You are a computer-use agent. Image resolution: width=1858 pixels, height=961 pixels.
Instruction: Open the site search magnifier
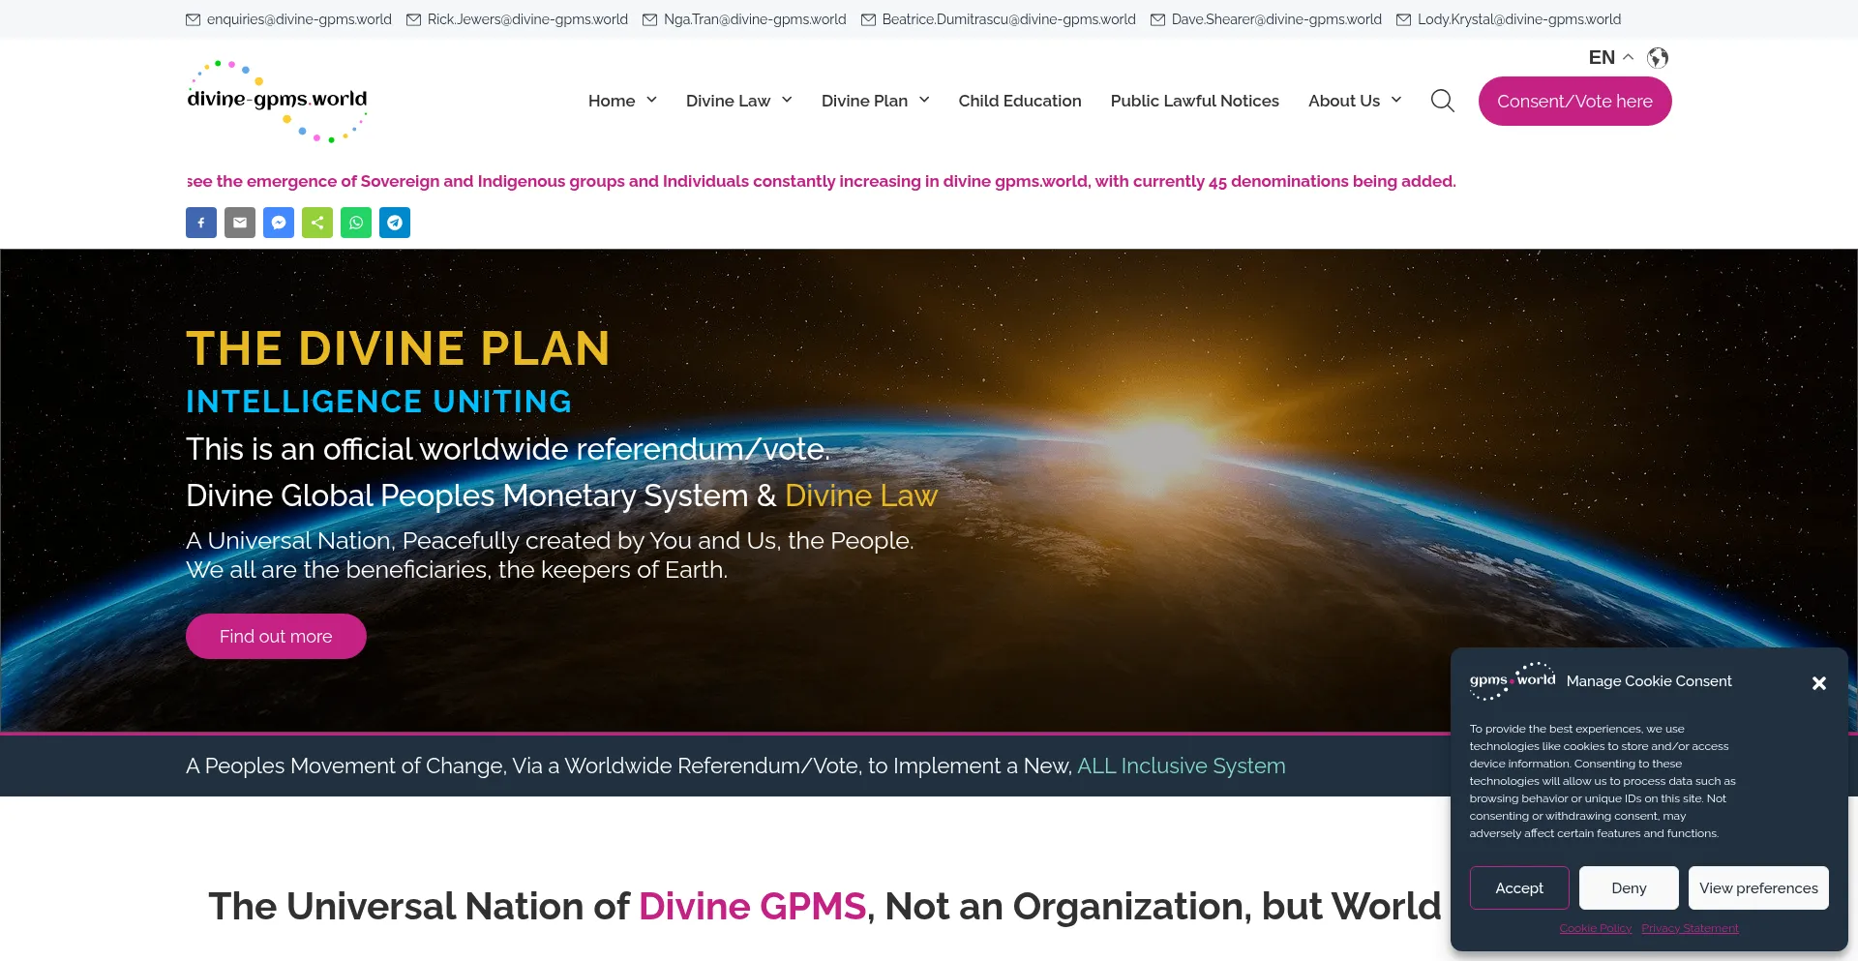(1443, 101)
